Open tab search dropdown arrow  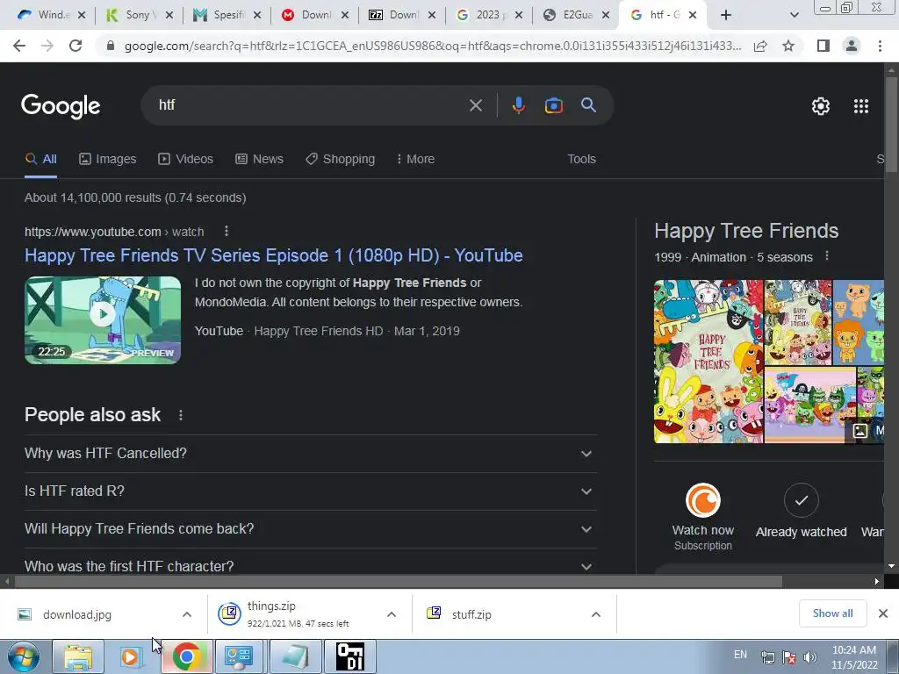pyautogui.click(x=794, y=15)
